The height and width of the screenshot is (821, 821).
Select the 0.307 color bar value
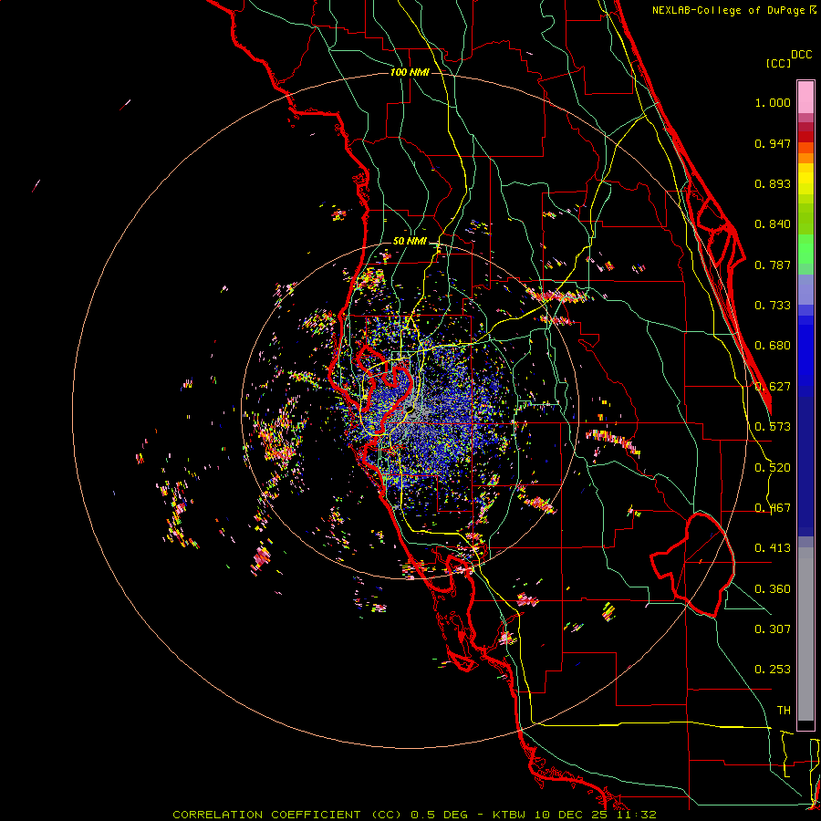pos(773,629)
